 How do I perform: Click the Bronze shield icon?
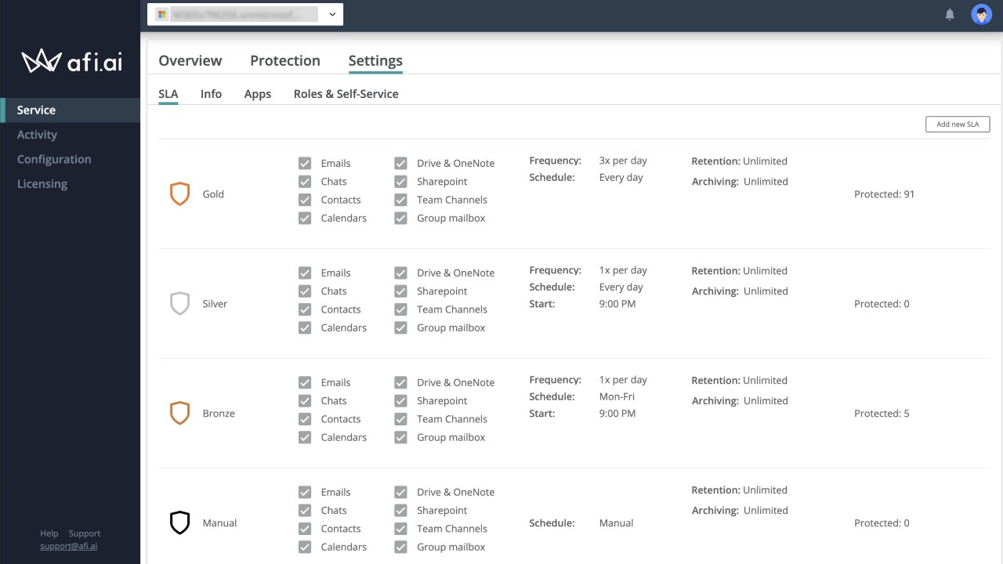point(179,413)
